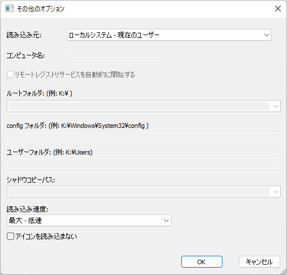The width and height of the screenshot is (287, 275).
Task: Confirm with the OK button
Action: point(202,262)
